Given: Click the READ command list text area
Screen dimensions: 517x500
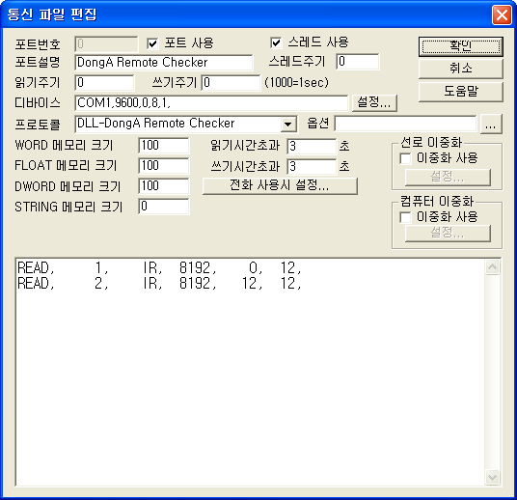Looking at the screenshot, I should coord(251,372).
